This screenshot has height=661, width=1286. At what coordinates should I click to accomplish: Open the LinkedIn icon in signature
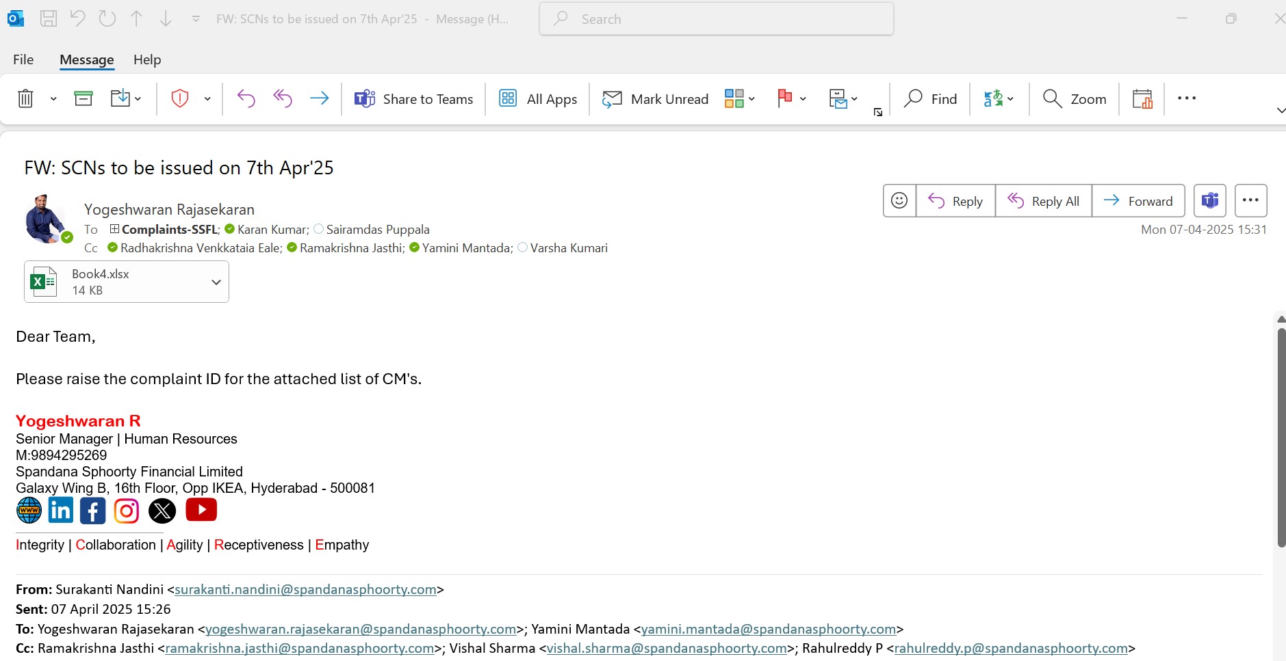pyautogui.click(x=61, y=511)
